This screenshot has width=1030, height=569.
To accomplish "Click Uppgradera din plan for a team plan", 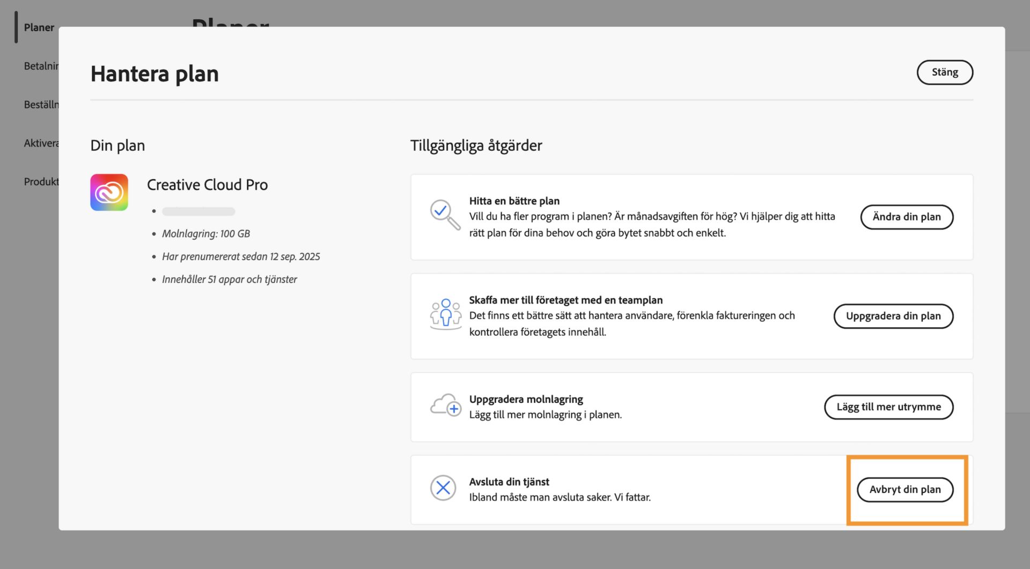I will (x=893, y=316).
